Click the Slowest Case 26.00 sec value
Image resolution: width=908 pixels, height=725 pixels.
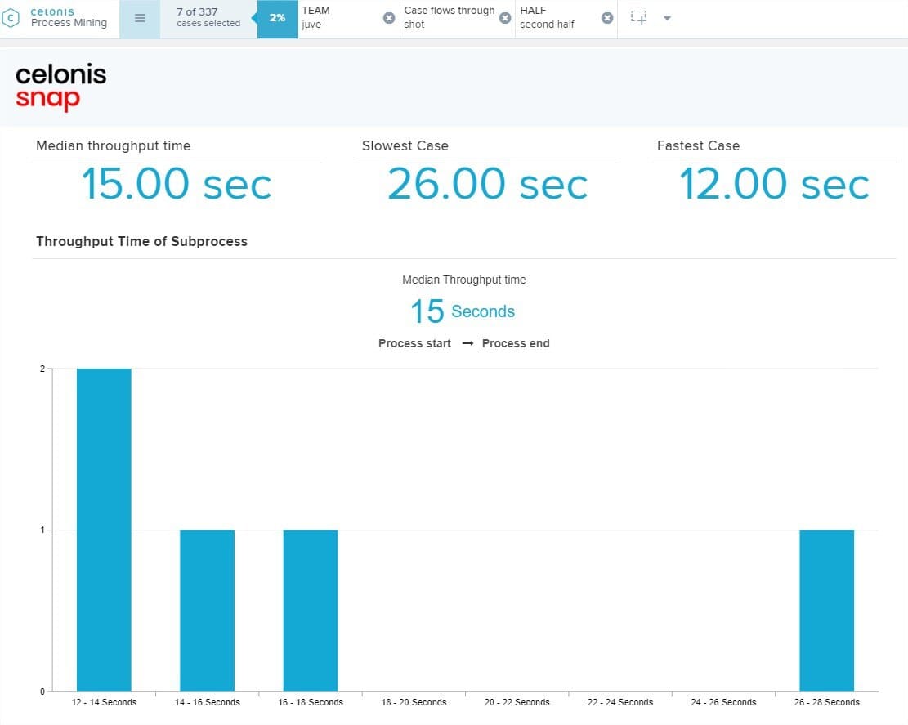coord(487,184)
